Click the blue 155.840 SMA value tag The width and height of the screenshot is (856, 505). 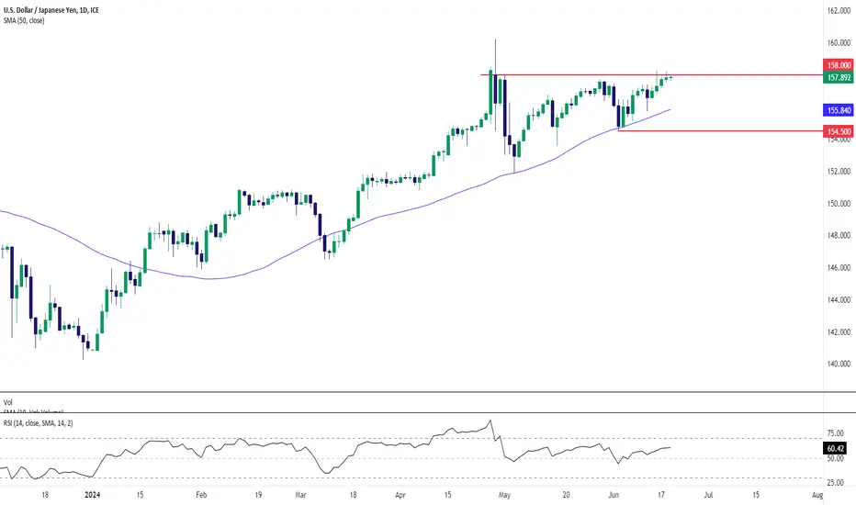tap(839, 110)
